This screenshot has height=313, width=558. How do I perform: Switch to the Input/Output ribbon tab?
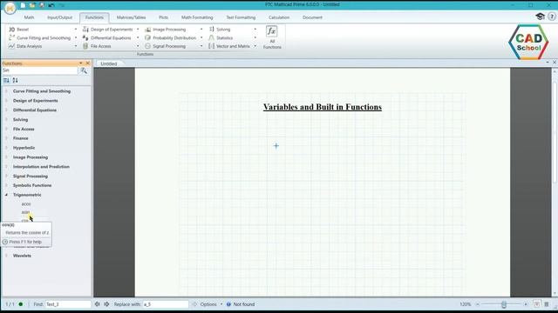pos(59,17)
